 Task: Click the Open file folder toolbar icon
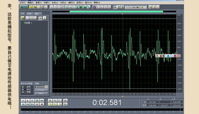coord(34,7)
